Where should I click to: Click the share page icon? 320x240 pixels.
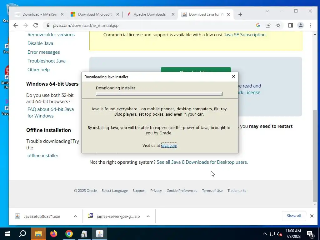(268, 25)
